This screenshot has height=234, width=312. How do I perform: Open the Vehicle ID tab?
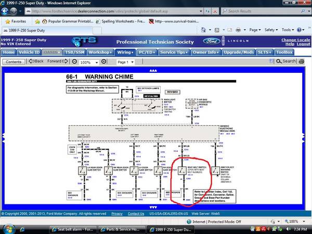29,53
